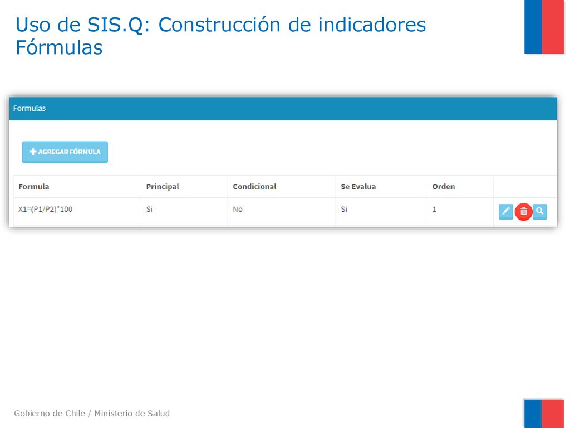Click the Principal value Si
This screenshot has height=428, width=570.
149,210
